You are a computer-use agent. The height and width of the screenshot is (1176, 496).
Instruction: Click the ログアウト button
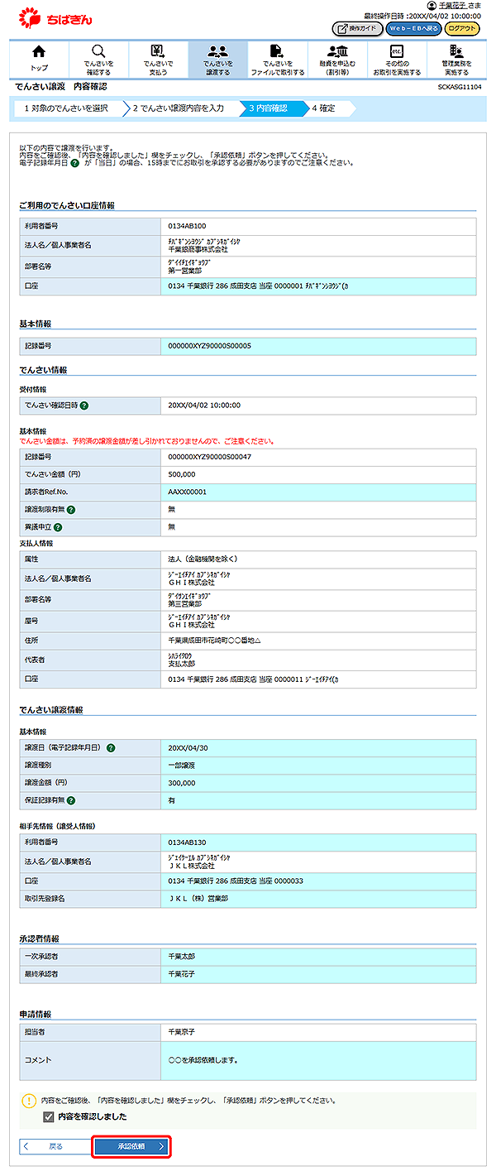[x=461, y=28]
